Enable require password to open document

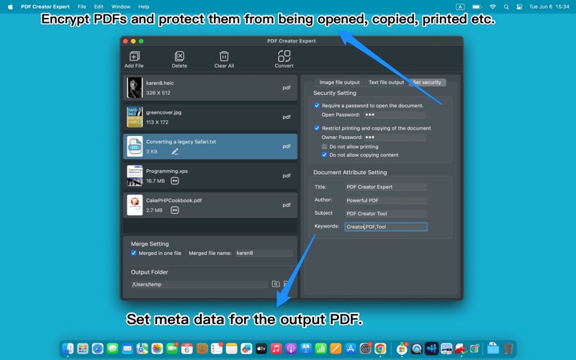point(317,105)
